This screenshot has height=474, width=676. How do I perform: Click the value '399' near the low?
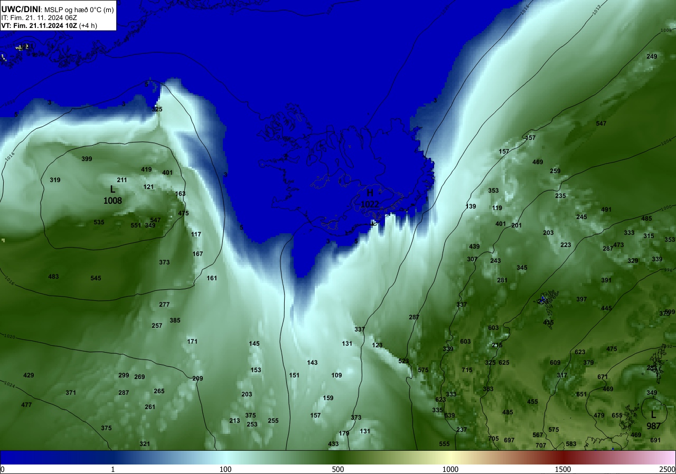(x=87, y=159)
